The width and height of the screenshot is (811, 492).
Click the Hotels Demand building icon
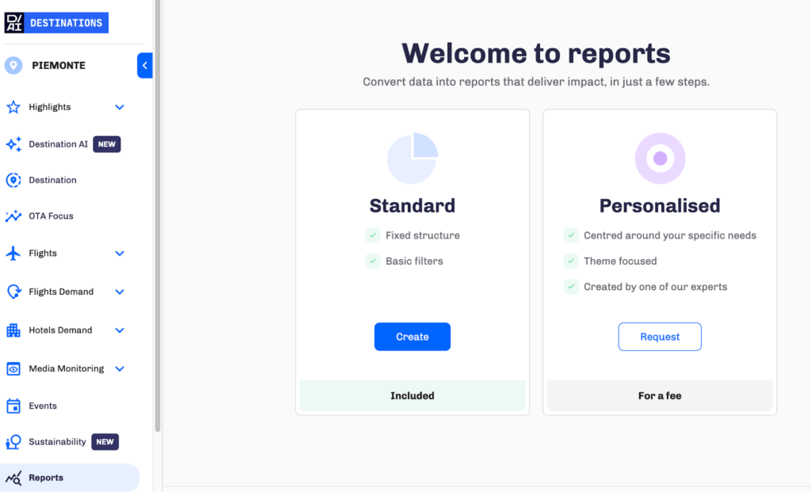14,330
